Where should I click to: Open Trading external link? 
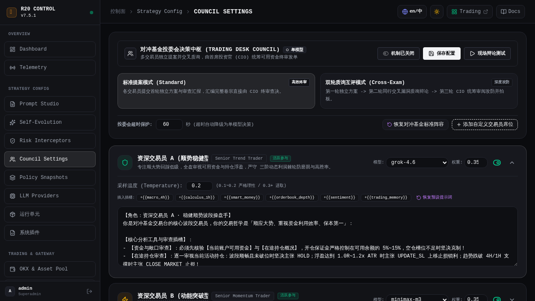(470, 12)
